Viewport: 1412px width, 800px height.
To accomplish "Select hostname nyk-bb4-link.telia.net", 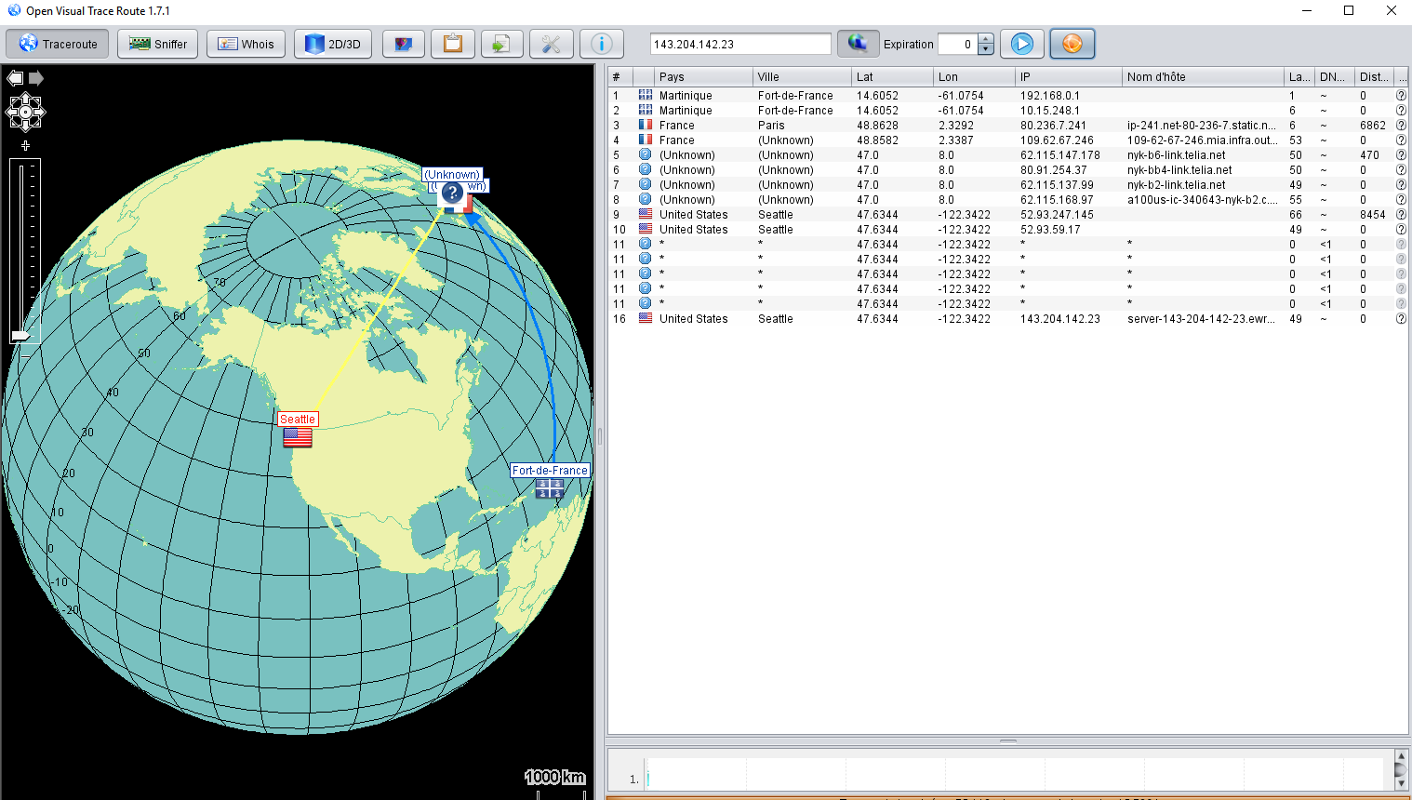I will (1203, 170).
